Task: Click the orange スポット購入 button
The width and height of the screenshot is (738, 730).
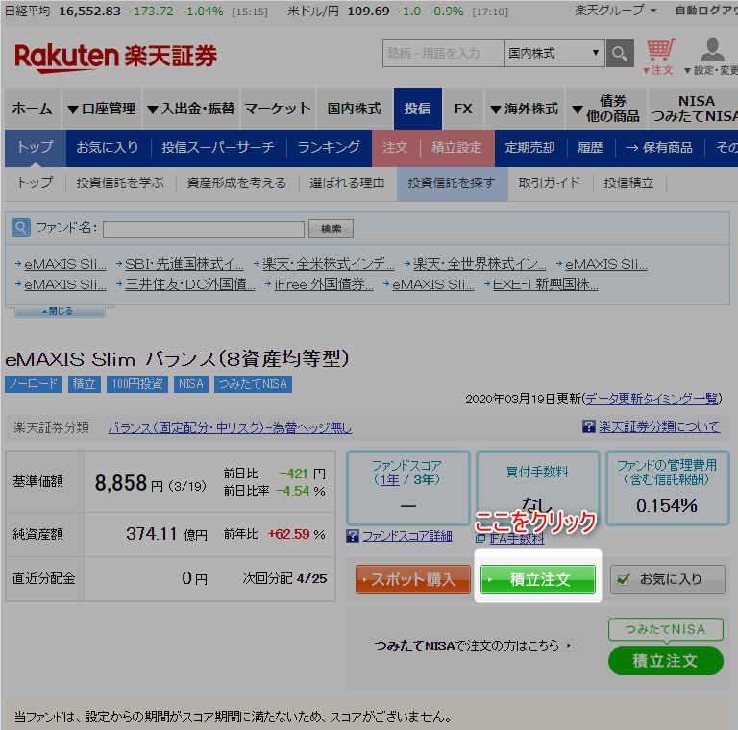Action: coord(413,579)
